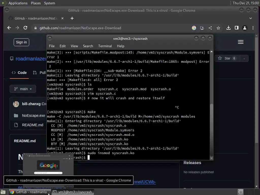Click show desktop taskbar icon

(3, 192)
